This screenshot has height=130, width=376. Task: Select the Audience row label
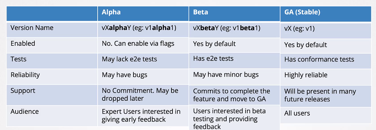pos(25,111)
